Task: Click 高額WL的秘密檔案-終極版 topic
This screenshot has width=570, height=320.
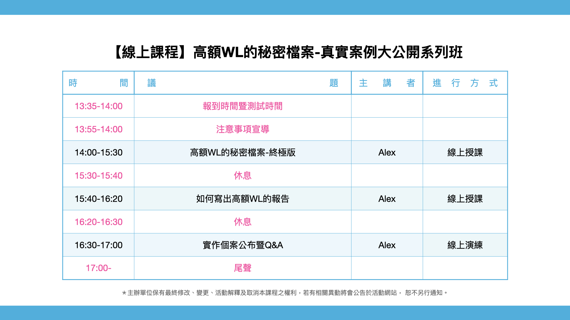Action: 243,152
